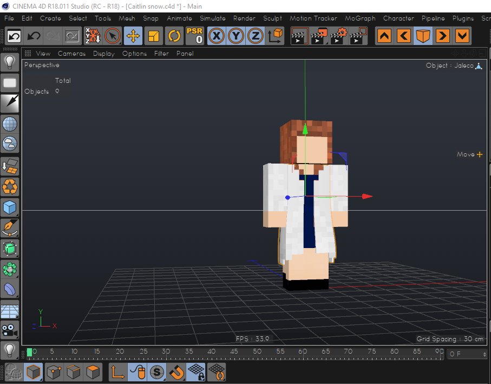Click the blue bend deformer icon
The height and width of the screenshot is (384, 491).
pyautogui.click(x=10, y=289)
